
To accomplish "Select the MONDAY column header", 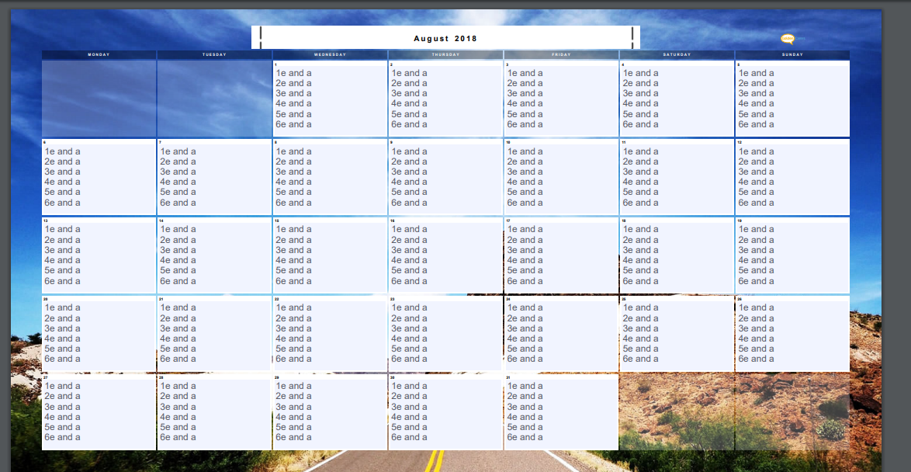I will 99,54.
